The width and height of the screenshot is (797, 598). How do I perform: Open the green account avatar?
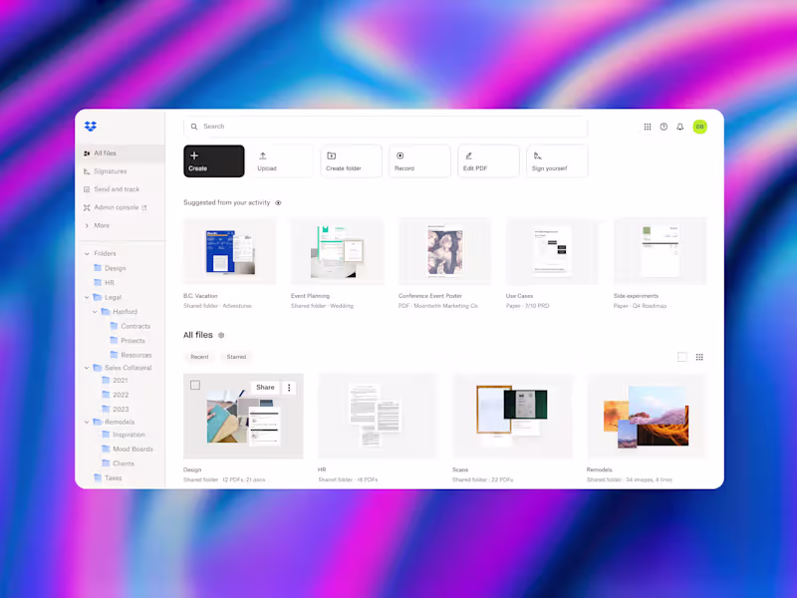tap(699, 127)
